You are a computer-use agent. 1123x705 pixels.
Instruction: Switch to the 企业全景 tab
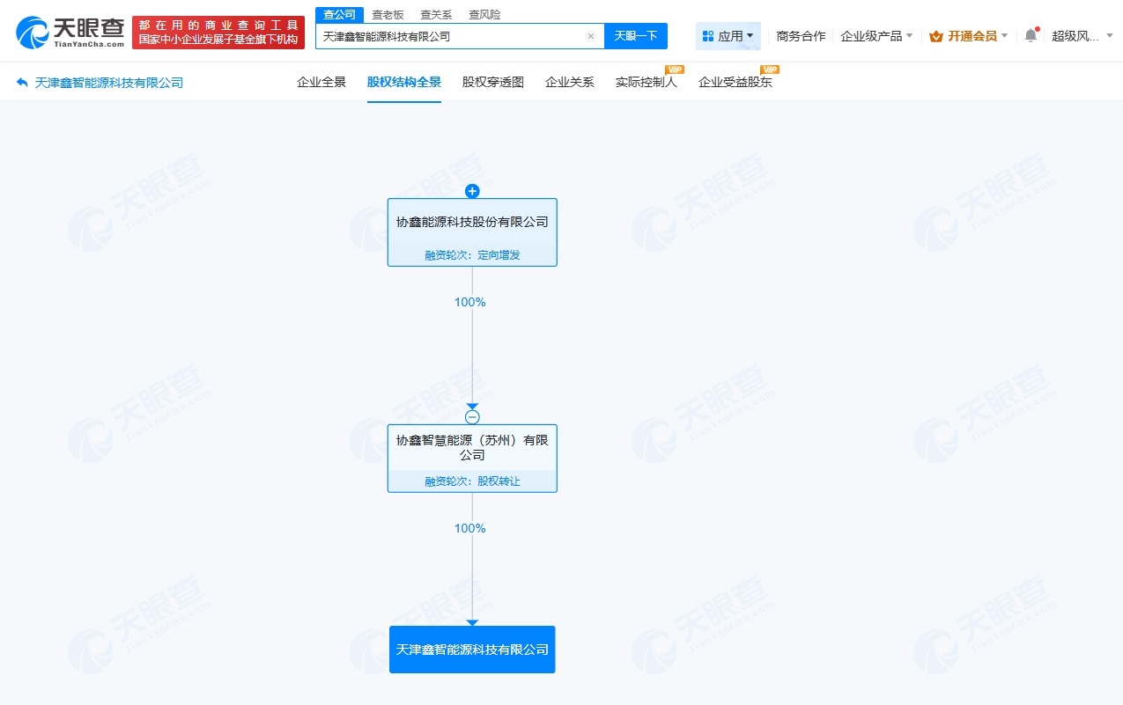pos(321,81)
